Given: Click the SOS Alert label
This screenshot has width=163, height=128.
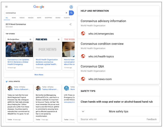Looking at the screenshot, I should (x=9, y=27).
